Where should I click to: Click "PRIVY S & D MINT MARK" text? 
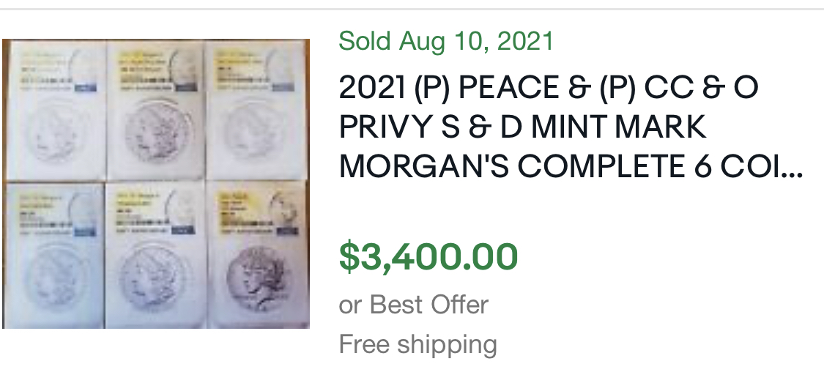pyautogui.click(x=522, y=127)
